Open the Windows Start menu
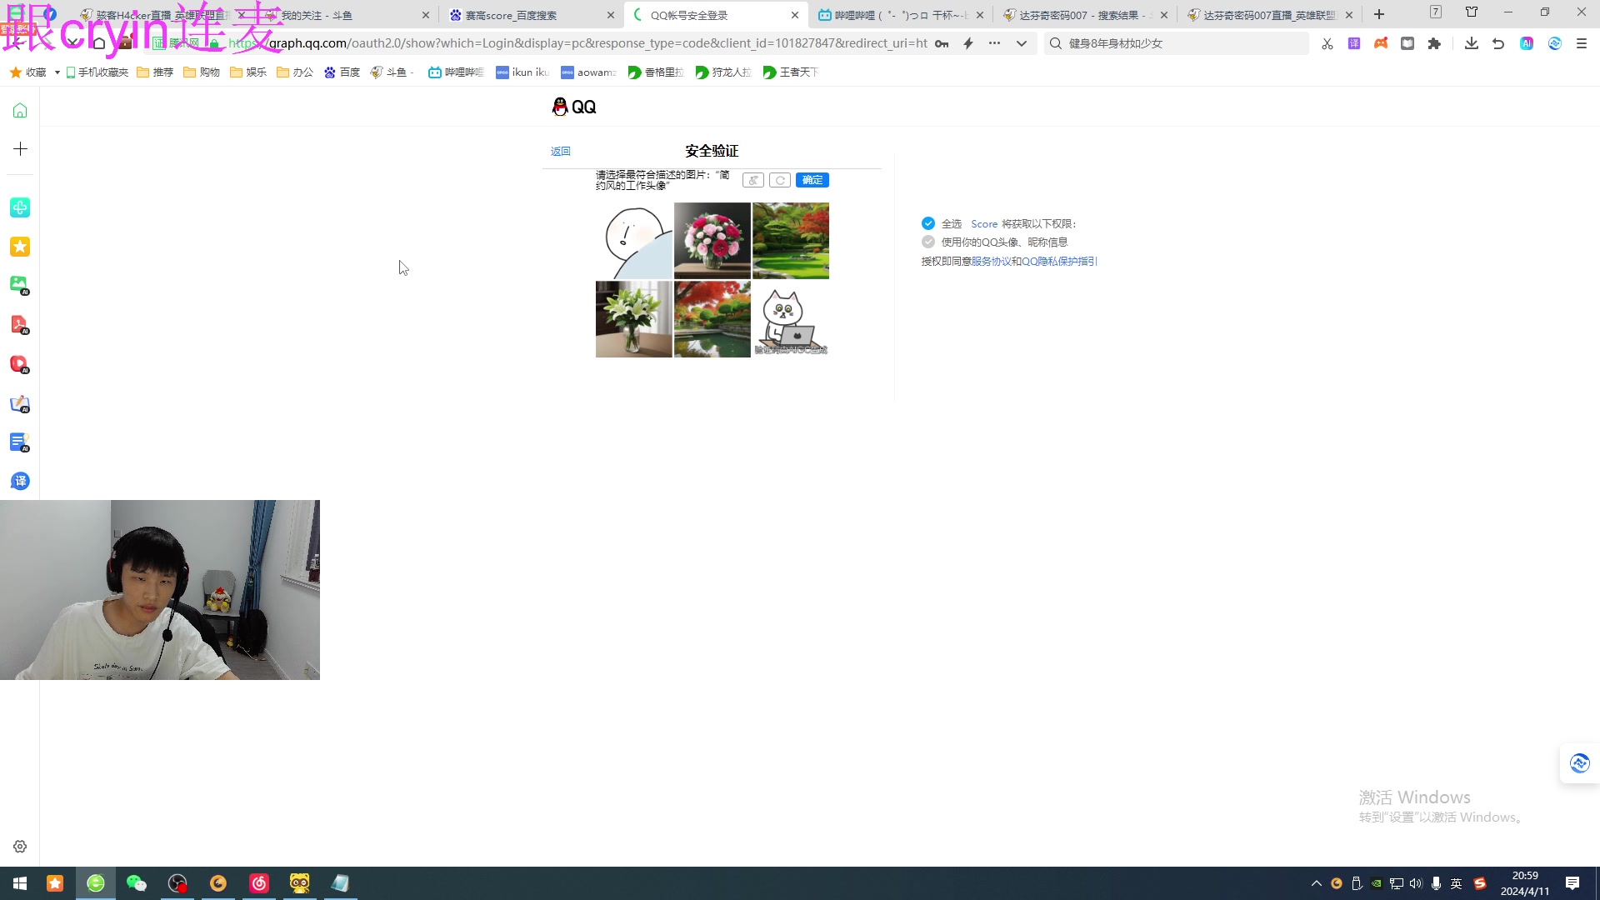 coord(20,883)
